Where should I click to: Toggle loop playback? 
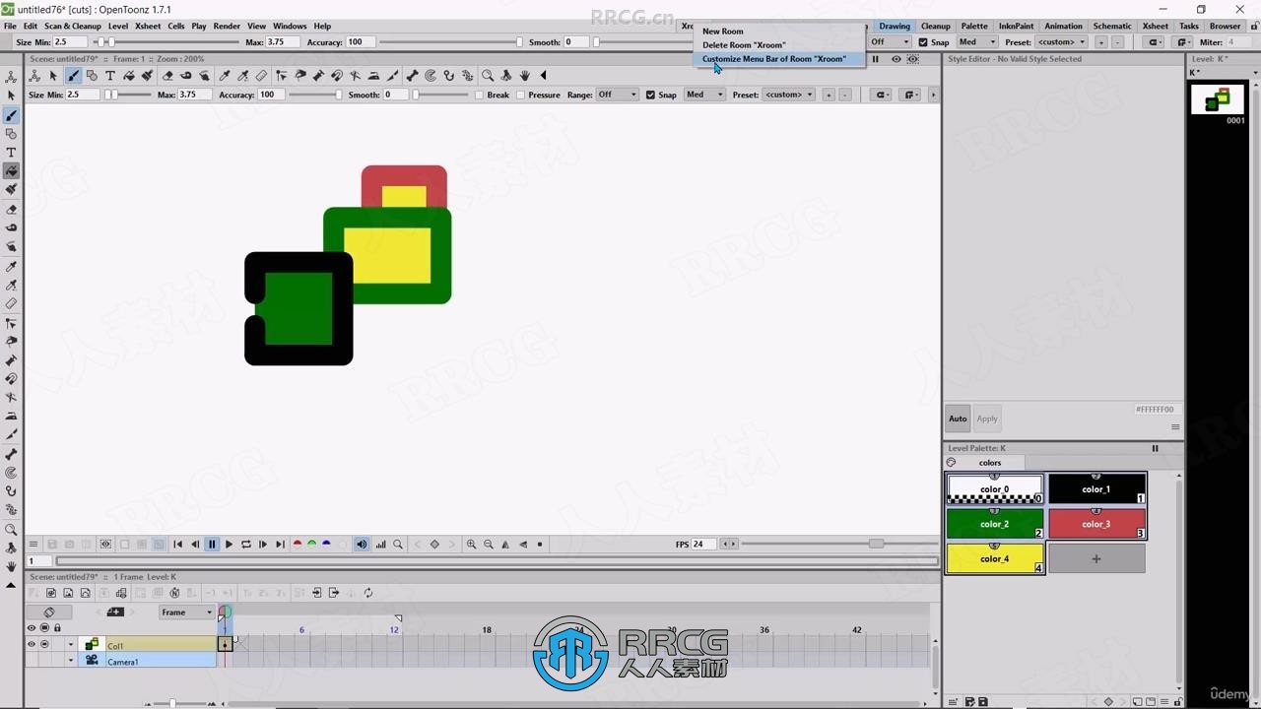click(x=245, y=544)
